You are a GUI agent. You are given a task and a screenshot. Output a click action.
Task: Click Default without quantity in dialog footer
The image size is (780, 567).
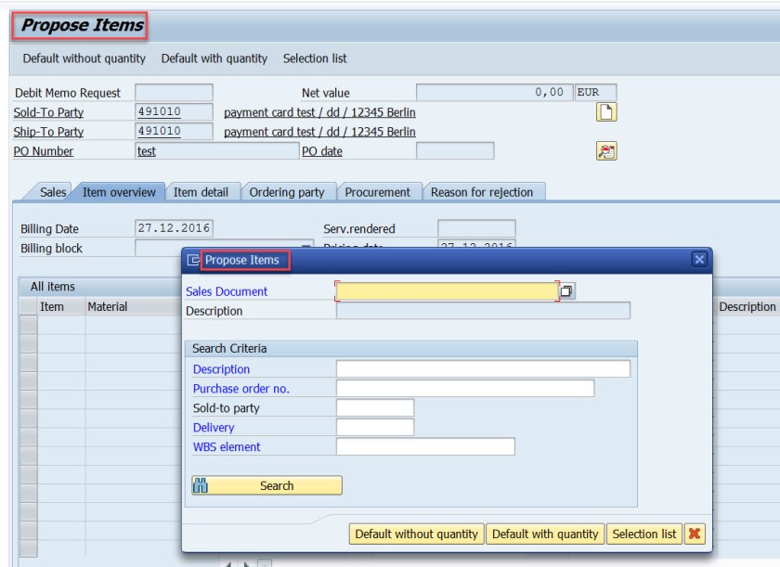click(416, 535)
